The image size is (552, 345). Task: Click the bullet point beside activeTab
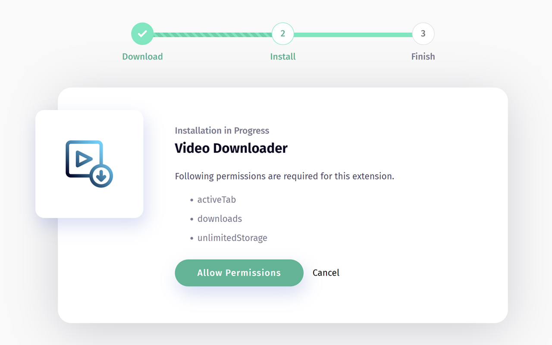[x=192, y=200]
